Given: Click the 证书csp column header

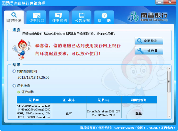Looking at the screenshot, I should pos(104,100).
